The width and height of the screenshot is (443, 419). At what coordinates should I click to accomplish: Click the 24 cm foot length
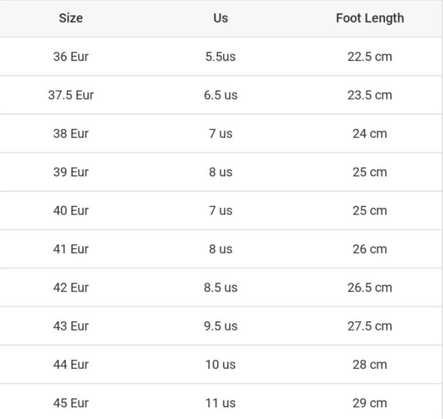pyautogui.click(x=370, y=134)
